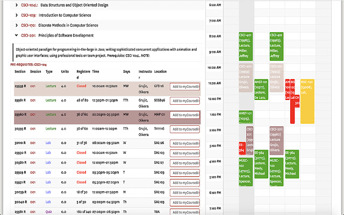Viewport: 344px width, 215px height.
Task: Open Monday 1:00 PM AMST-101 calendar block
Action: (246, 117)
